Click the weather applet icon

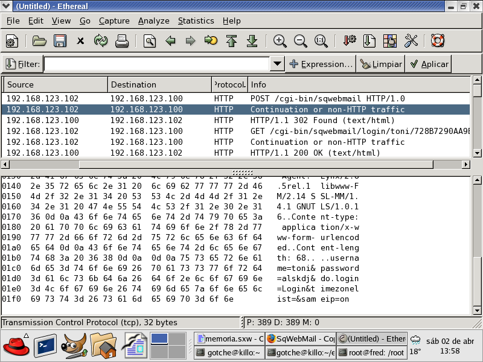(415, 340)
